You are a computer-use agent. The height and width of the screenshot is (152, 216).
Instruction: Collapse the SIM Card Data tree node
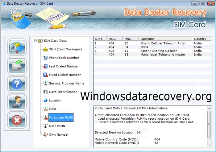click(35, 41)
